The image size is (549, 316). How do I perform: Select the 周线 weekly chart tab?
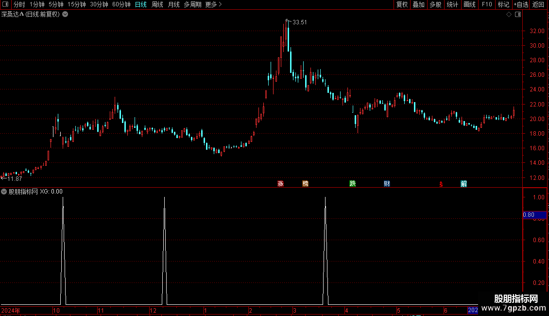(x=157, y=4)
